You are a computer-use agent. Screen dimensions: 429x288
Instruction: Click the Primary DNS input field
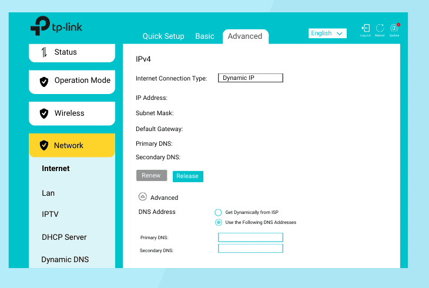pos(250,237)
